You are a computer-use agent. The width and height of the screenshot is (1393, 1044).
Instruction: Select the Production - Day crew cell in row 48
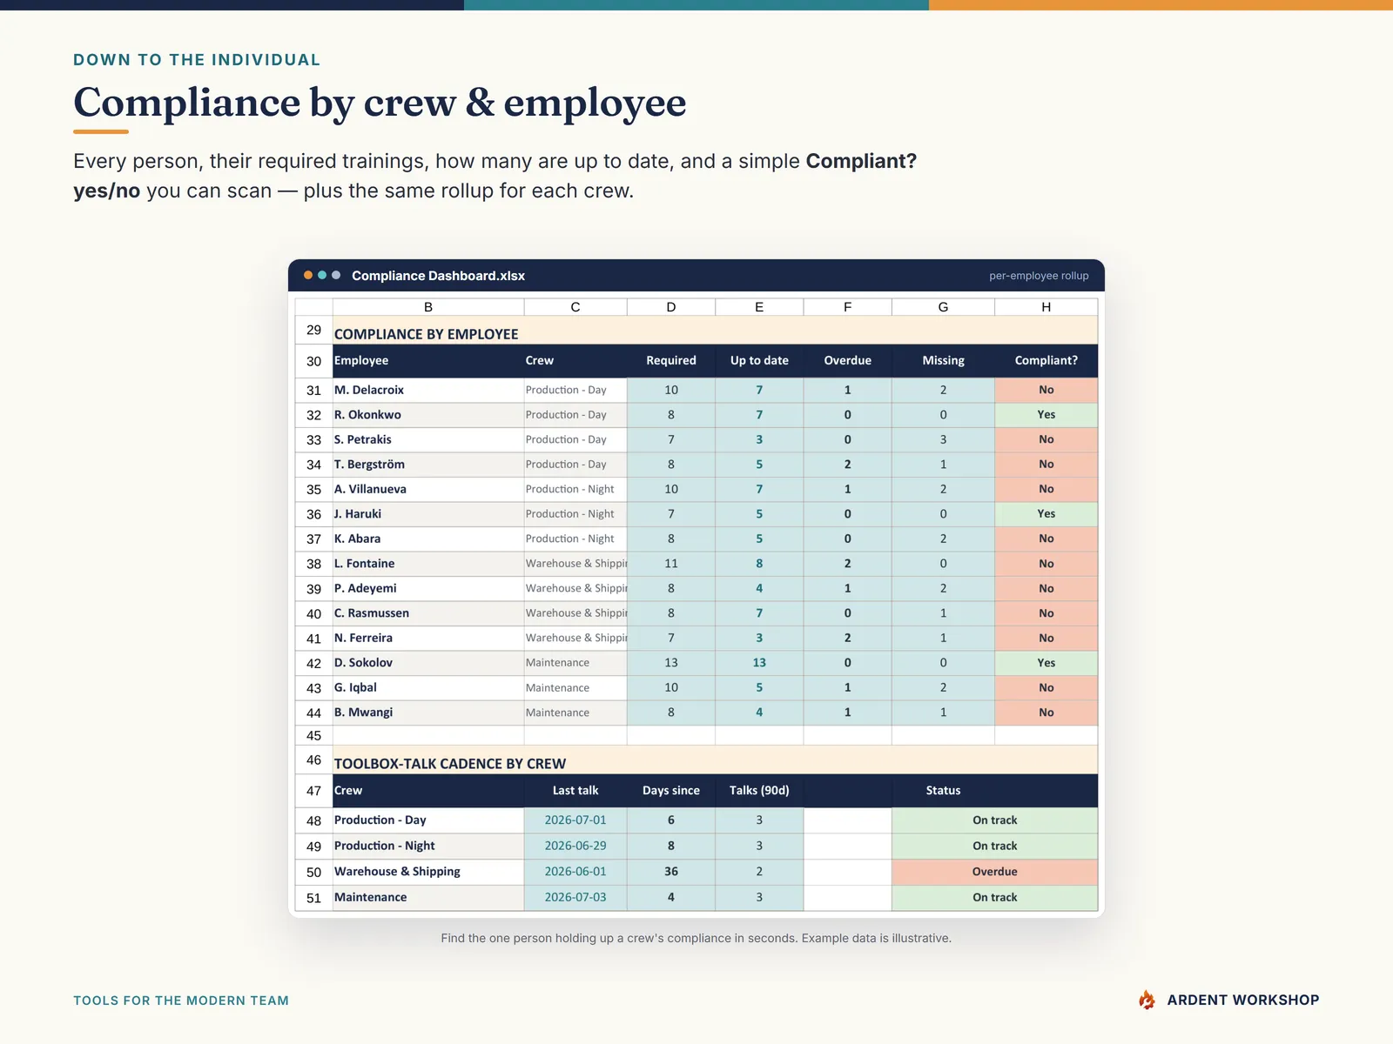(x=428, y=820)
